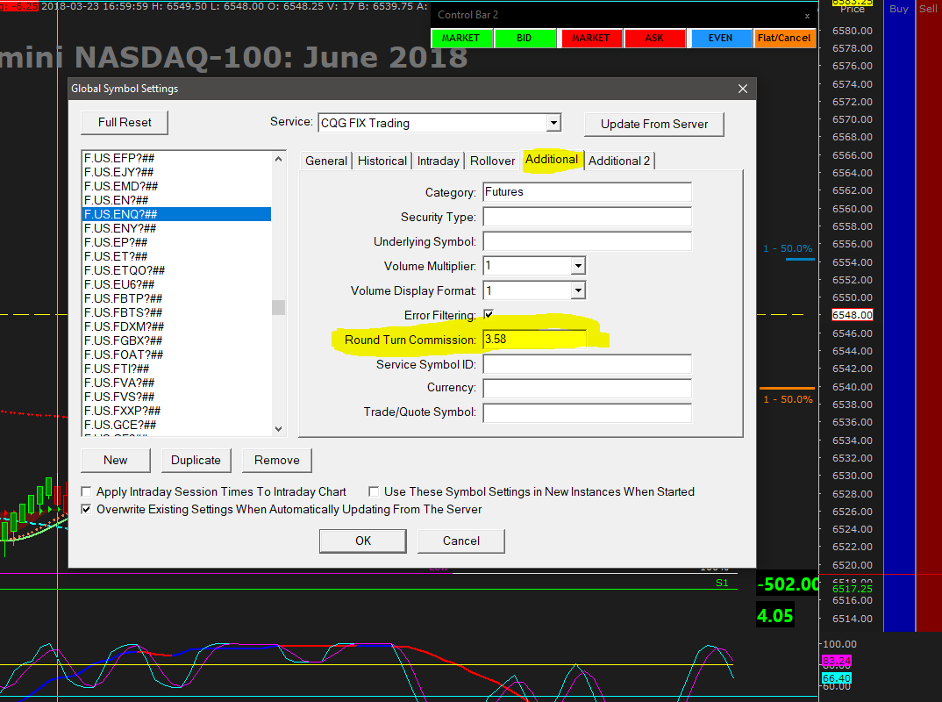942x702 pixels.
Task: Uncheck Overwrite Existing Settings When Automatically Updating
Action: (x=87, y=509)
